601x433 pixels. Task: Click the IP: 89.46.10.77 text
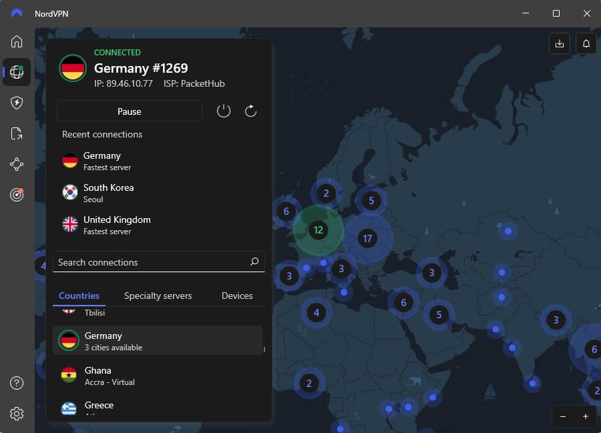click(x=124, y=83)
